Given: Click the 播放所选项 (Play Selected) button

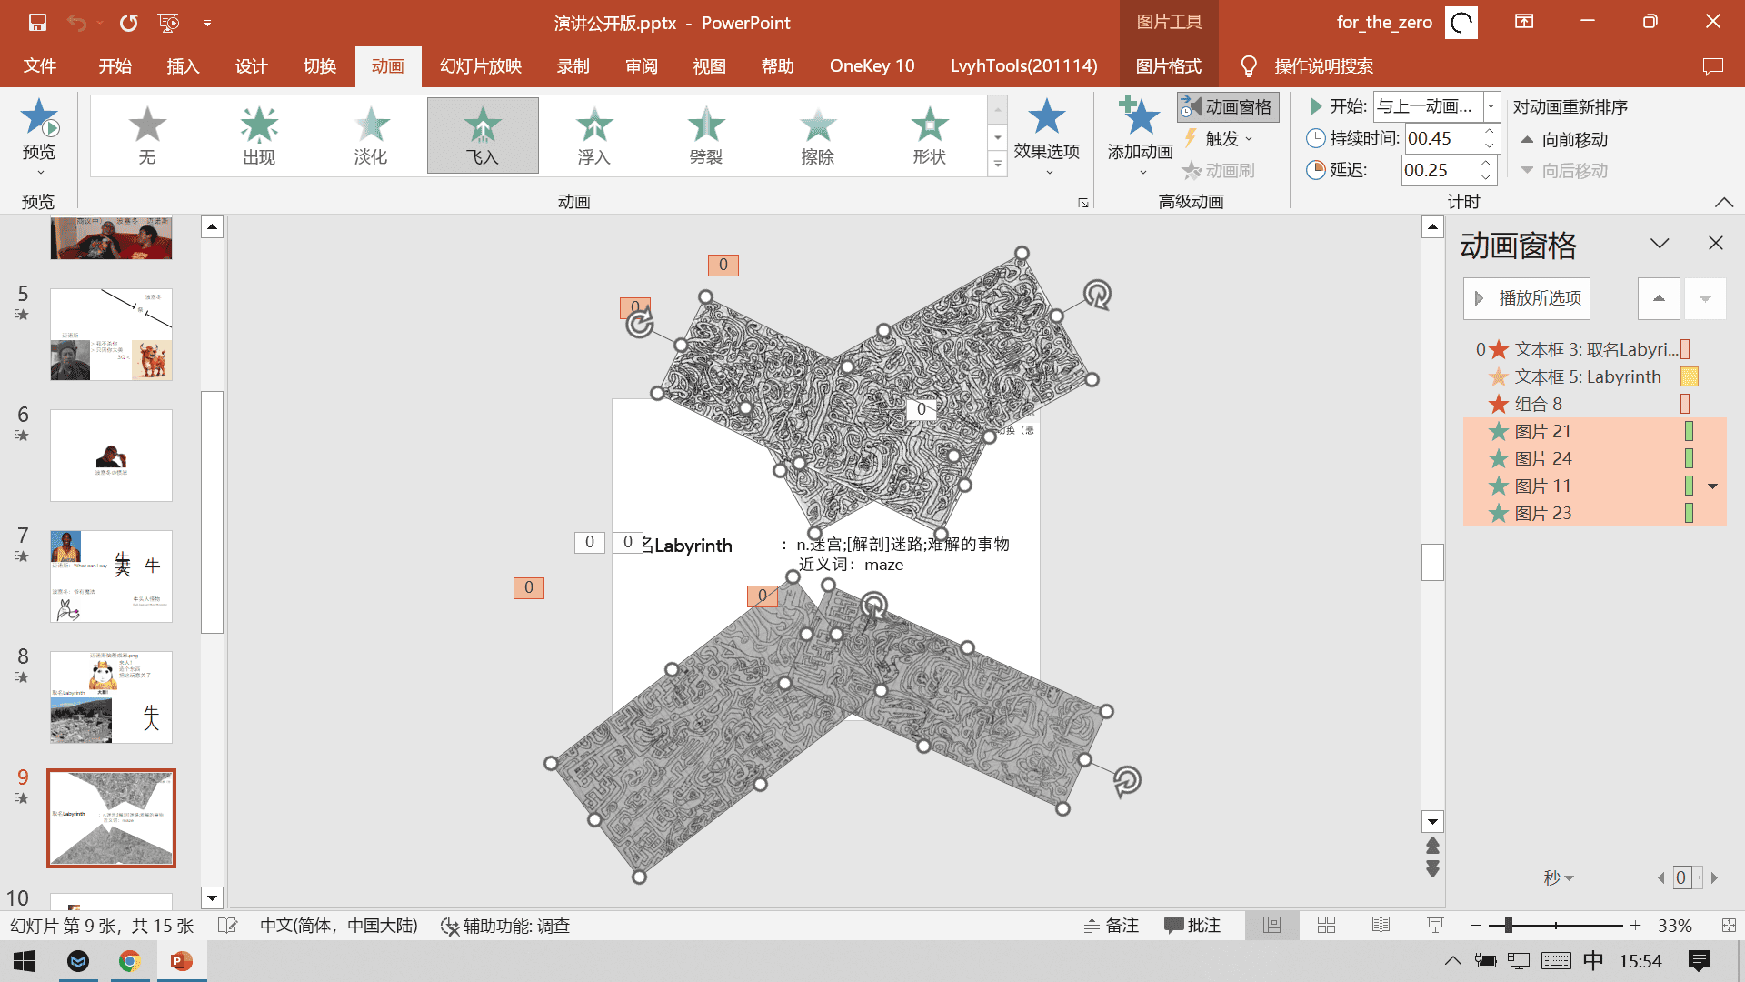Looking at the screenshot, I should pos(1527,298).
